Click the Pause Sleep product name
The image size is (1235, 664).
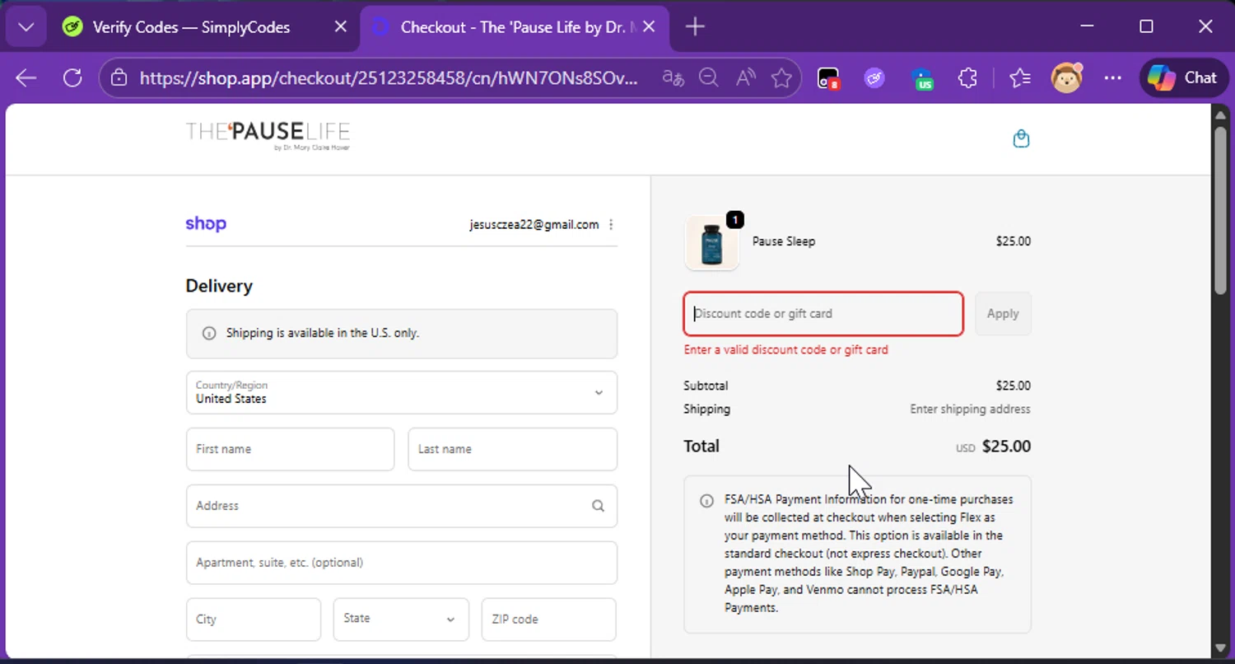click(784, 241)
